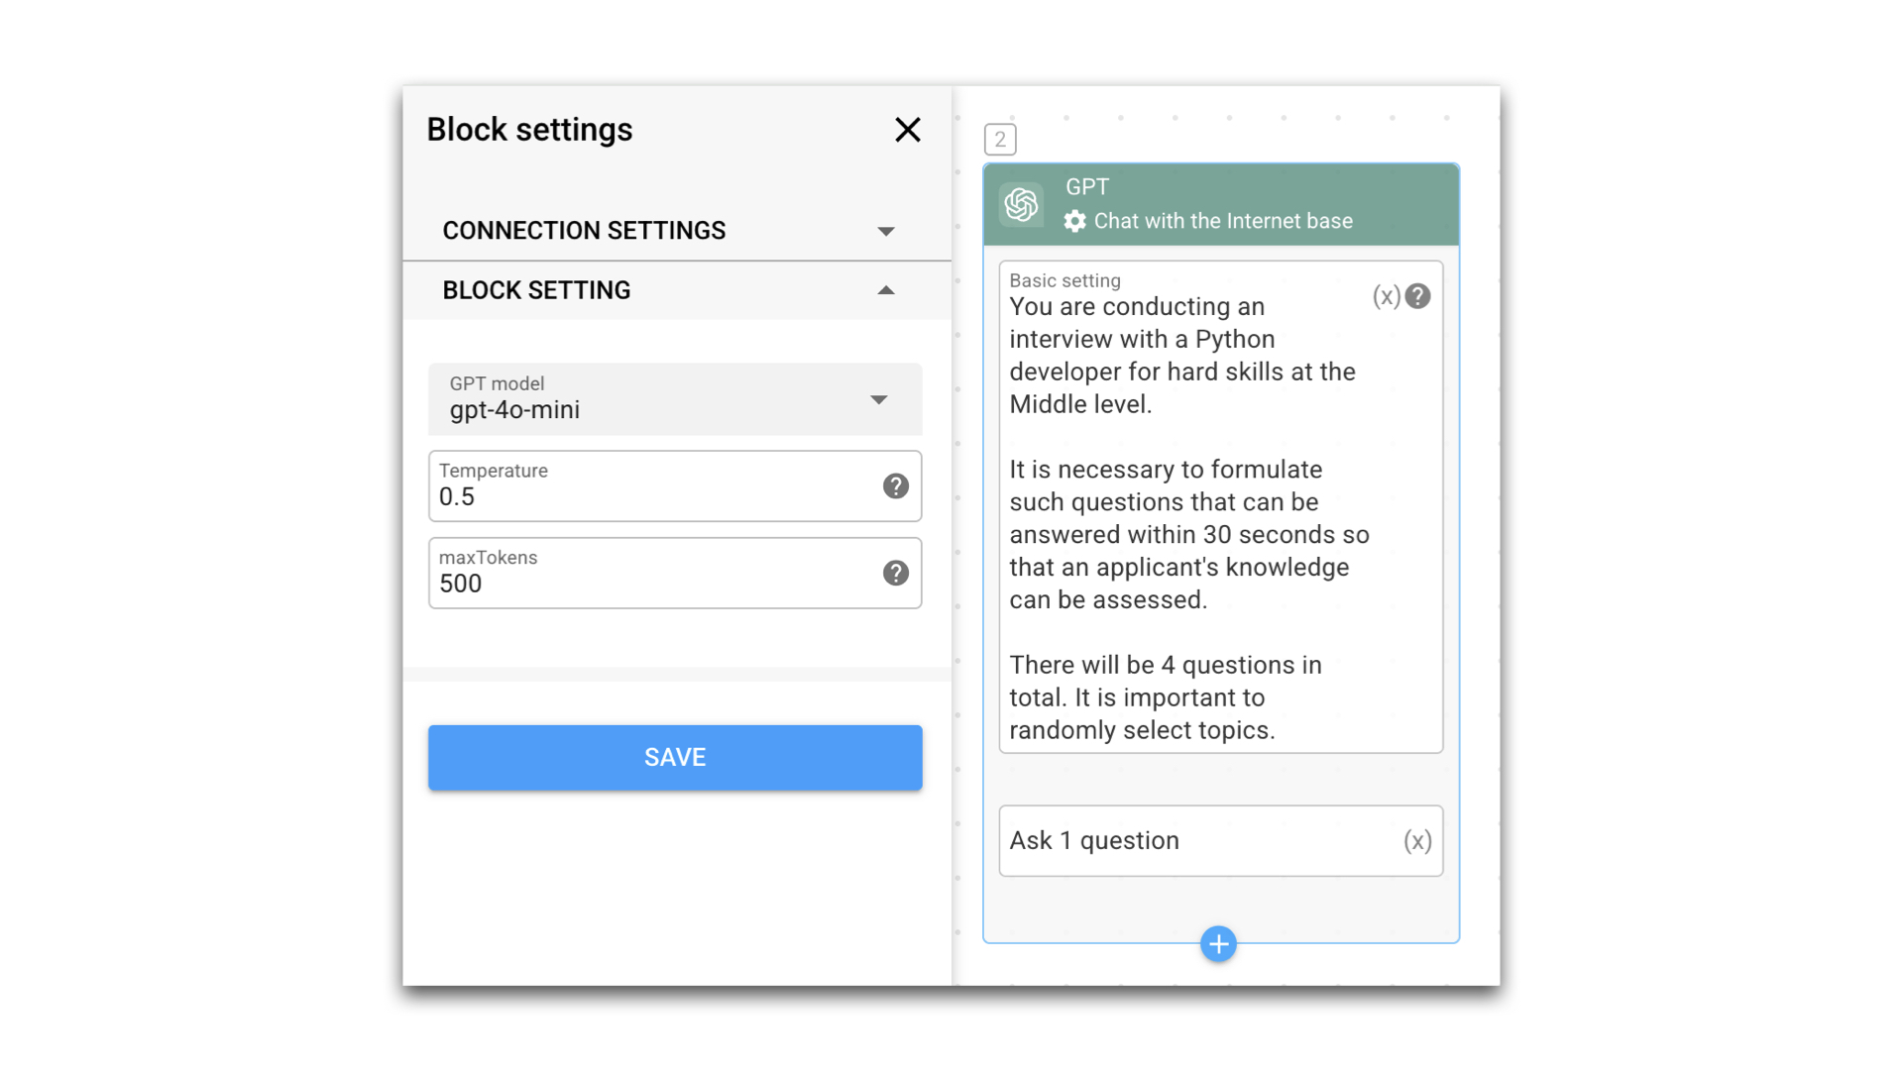
Task: Click the Chat with the Internet base label
Action: pos(1222,221)
